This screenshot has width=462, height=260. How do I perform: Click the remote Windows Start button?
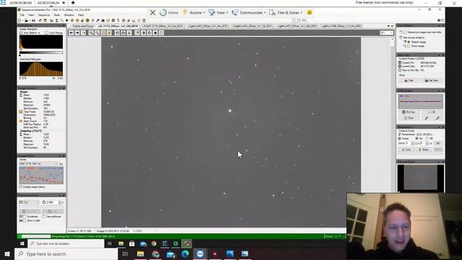22,243
